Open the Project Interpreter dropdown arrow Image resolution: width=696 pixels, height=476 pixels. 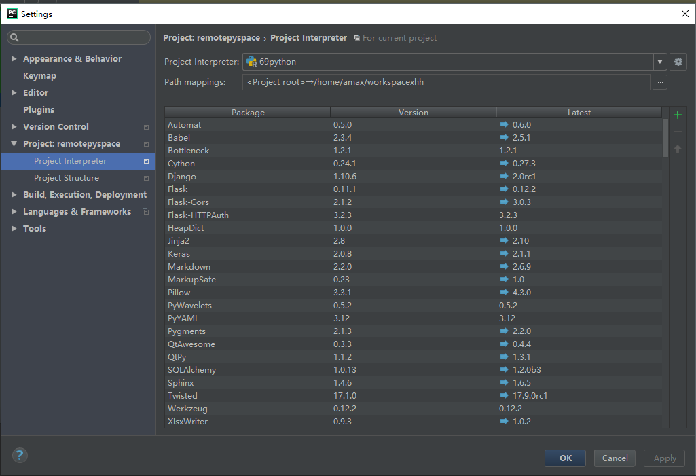pyautogui.click(x=659, y=62)
